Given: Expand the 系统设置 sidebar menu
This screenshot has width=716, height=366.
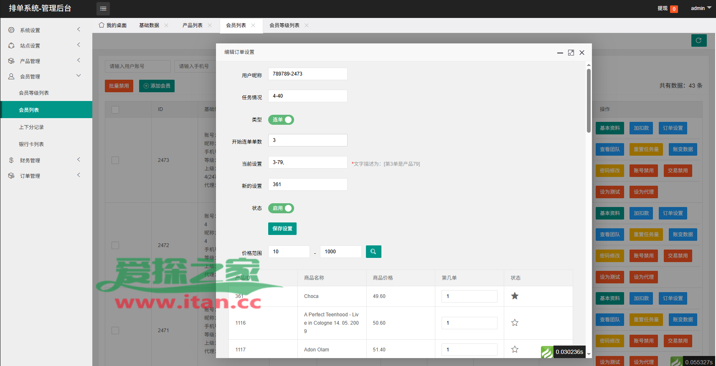Looking at the screenshot, I should (30, 30).
